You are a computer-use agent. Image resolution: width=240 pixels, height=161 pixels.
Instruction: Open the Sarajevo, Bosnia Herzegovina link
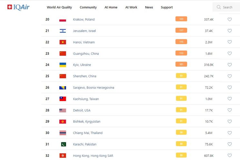(x=94, y=88)
